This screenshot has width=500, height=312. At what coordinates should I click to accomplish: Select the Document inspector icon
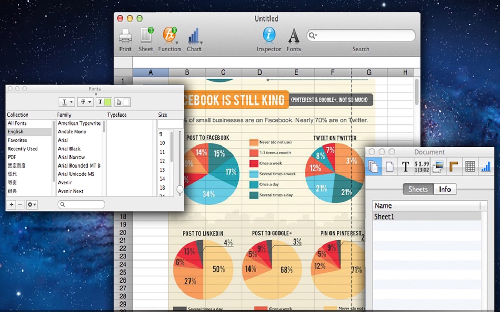coord(373,166)
